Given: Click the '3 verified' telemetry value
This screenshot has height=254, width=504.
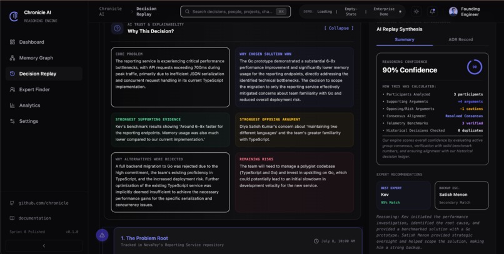Looking at the screenshot, I should 472,123.
